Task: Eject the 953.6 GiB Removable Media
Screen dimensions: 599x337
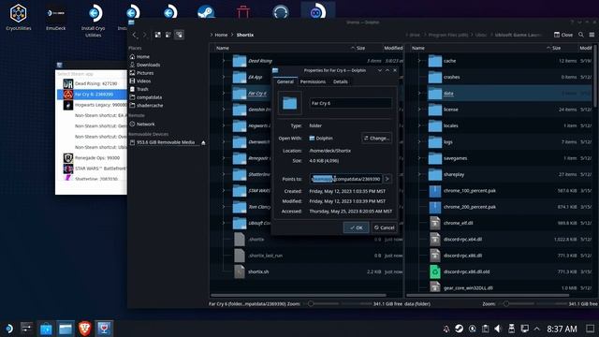Action: click(203, 142)
